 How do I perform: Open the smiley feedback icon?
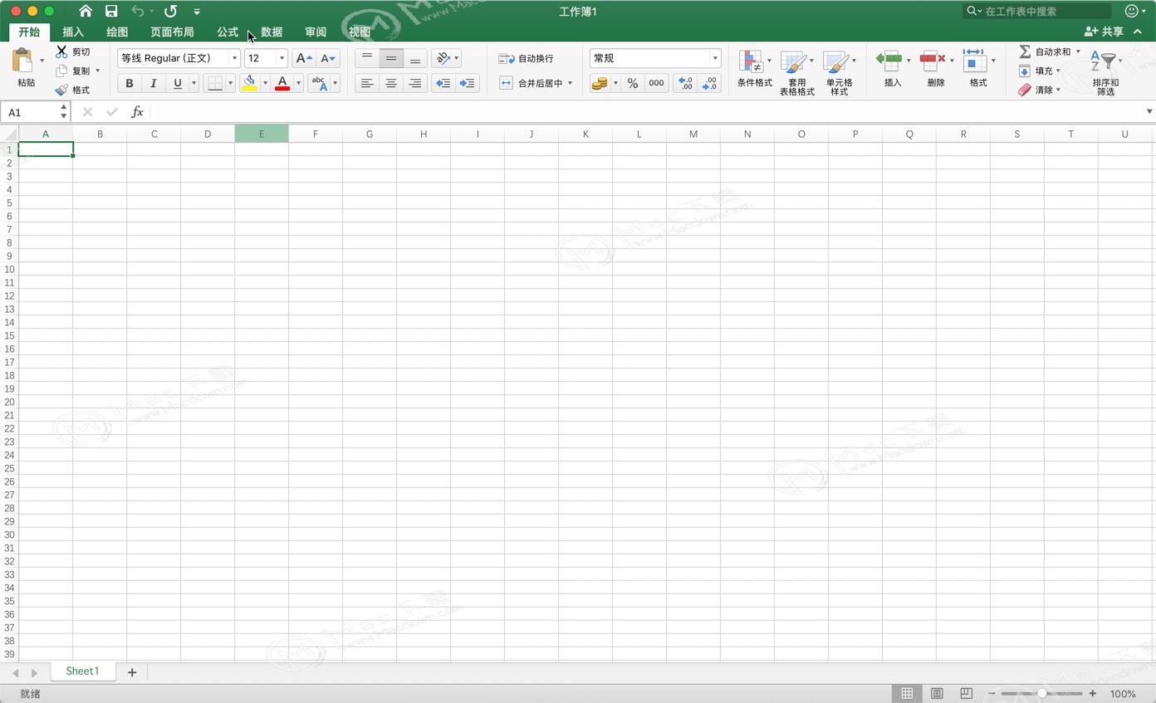(x=1131, y=11)
